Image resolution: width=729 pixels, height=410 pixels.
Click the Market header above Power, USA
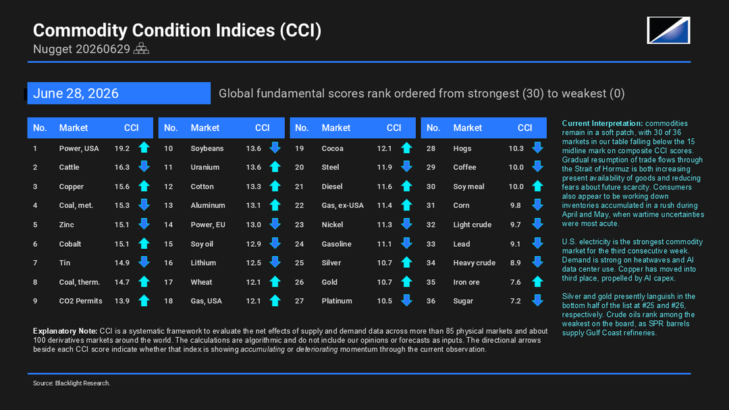pyautogui.click(x=74, y=127)
